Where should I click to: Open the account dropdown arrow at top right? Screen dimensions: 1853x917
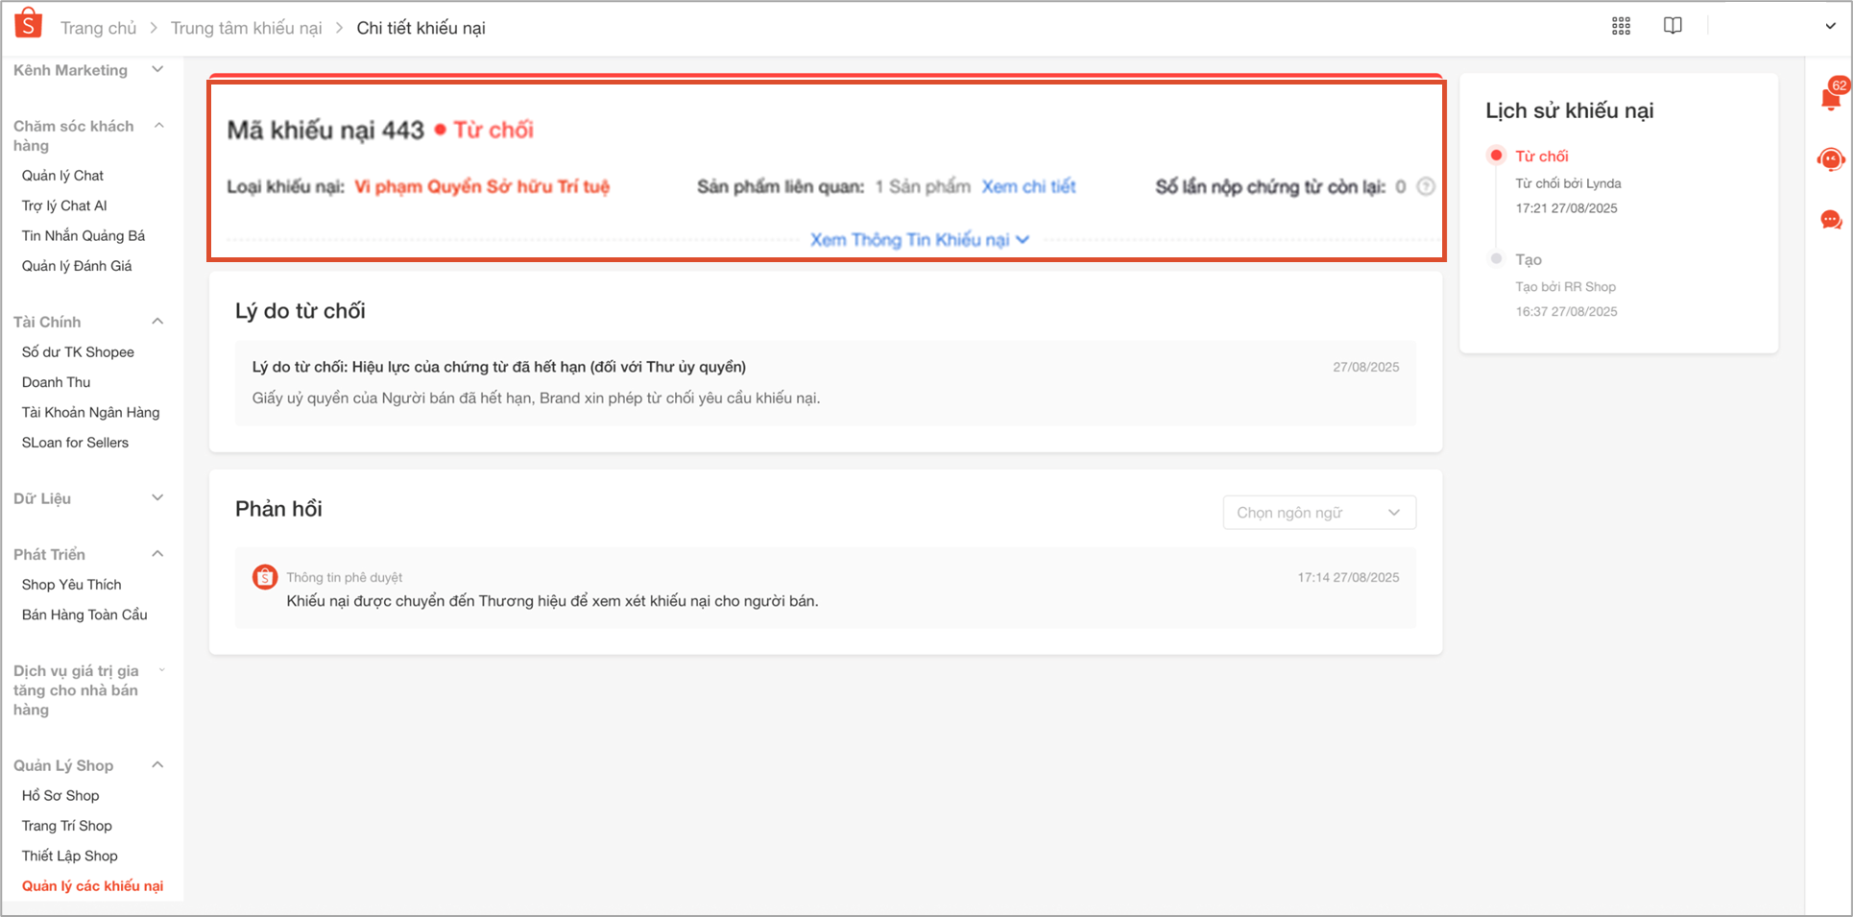pyautogui.click(x=1830, y=27)
